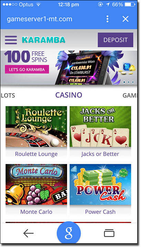This screenshot has width=141, height=247.
Task: Tap the blue Google 'g' button
Action: click(x=69, y=233)
